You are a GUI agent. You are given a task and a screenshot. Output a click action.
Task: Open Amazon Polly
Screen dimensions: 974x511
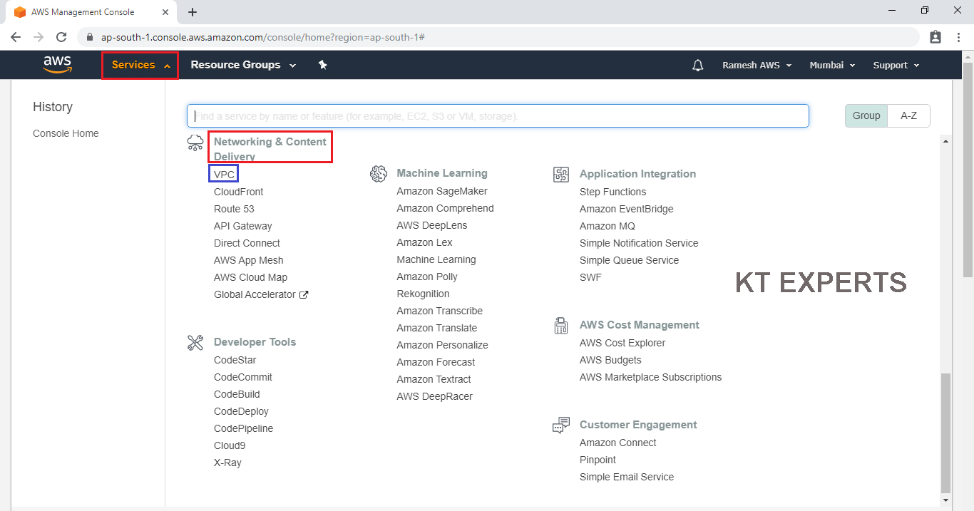427,277
